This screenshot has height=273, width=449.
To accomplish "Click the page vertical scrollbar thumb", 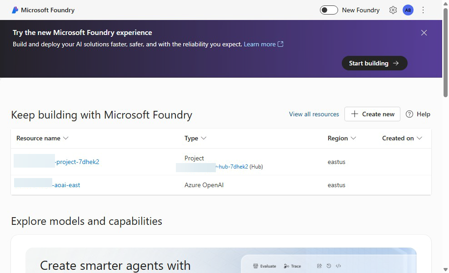I will pos(445,53).
